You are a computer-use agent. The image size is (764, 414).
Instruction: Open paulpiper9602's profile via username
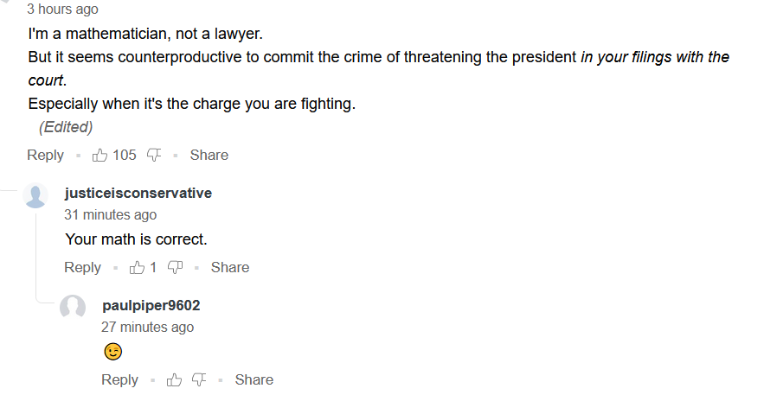click(x=151, y=305)
